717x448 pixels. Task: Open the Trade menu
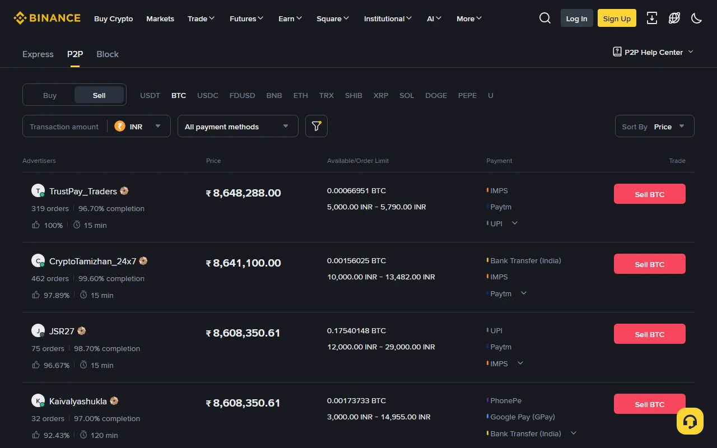[201, 18]
